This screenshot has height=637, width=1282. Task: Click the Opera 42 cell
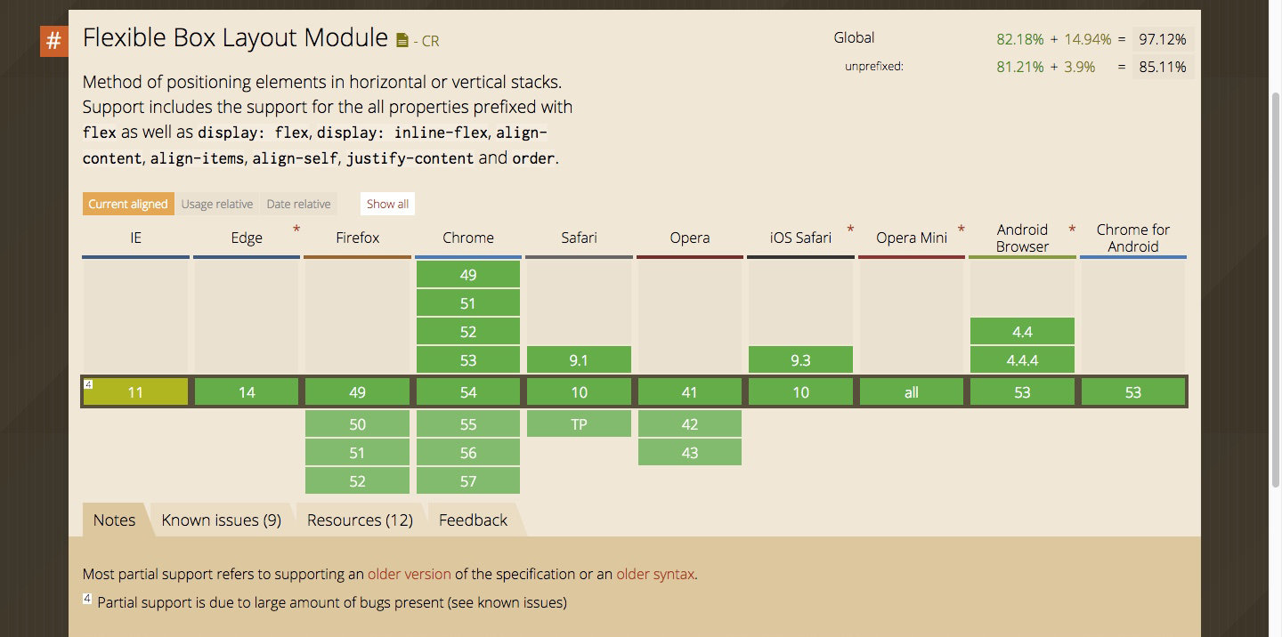tap(690, 424)
